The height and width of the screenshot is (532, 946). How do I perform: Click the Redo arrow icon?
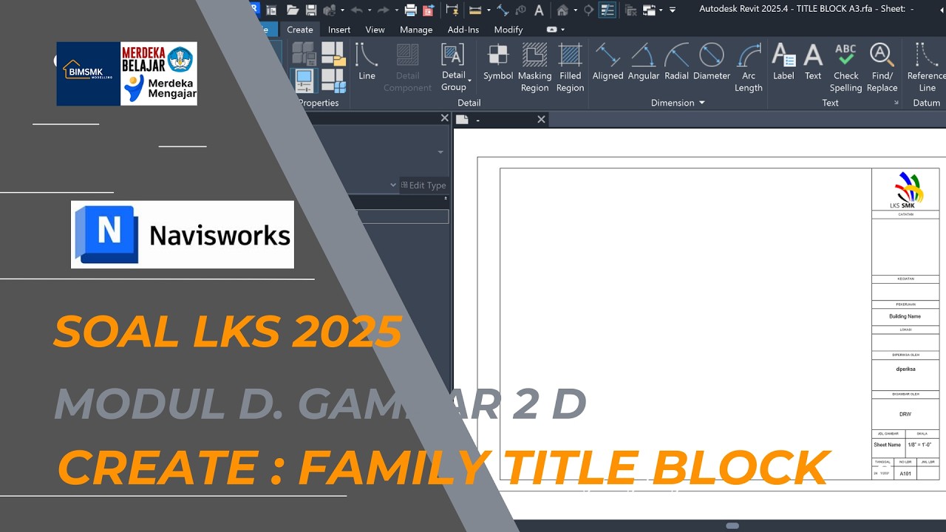[x=383, y=10]
